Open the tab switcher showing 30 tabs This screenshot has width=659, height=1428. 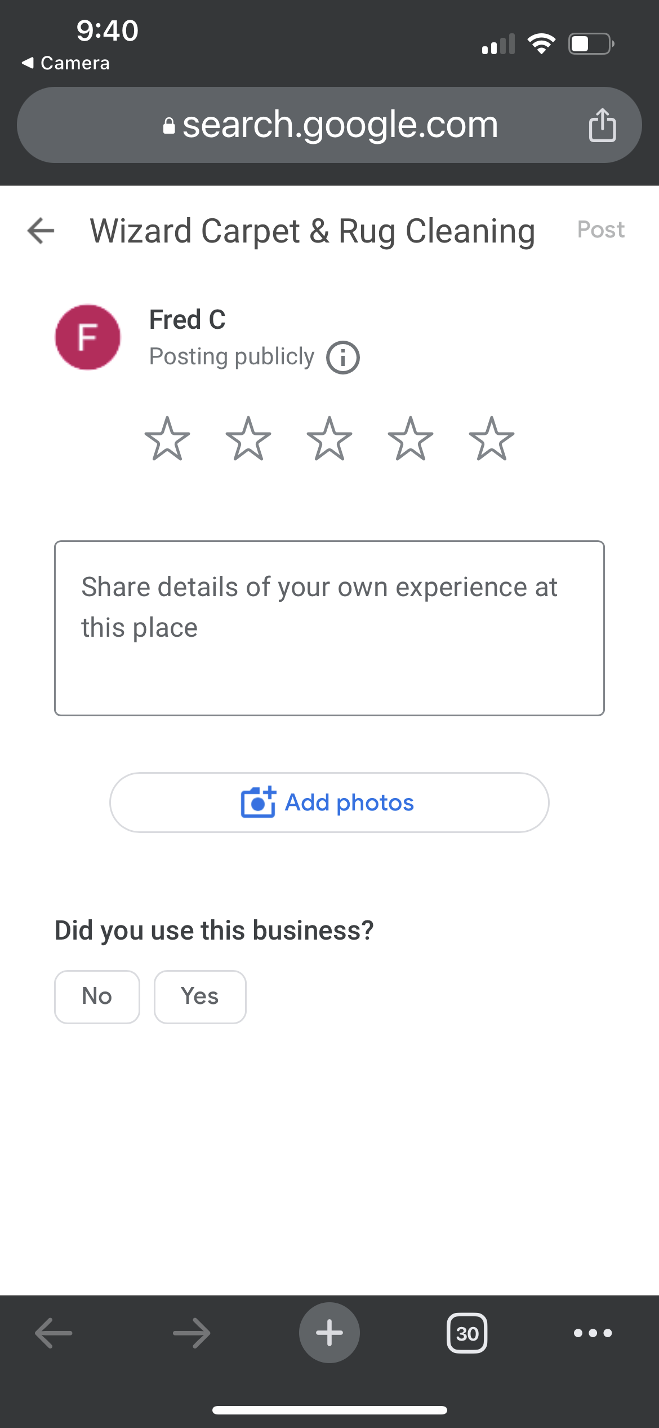pyautogui.click(x=467, y=1333)
